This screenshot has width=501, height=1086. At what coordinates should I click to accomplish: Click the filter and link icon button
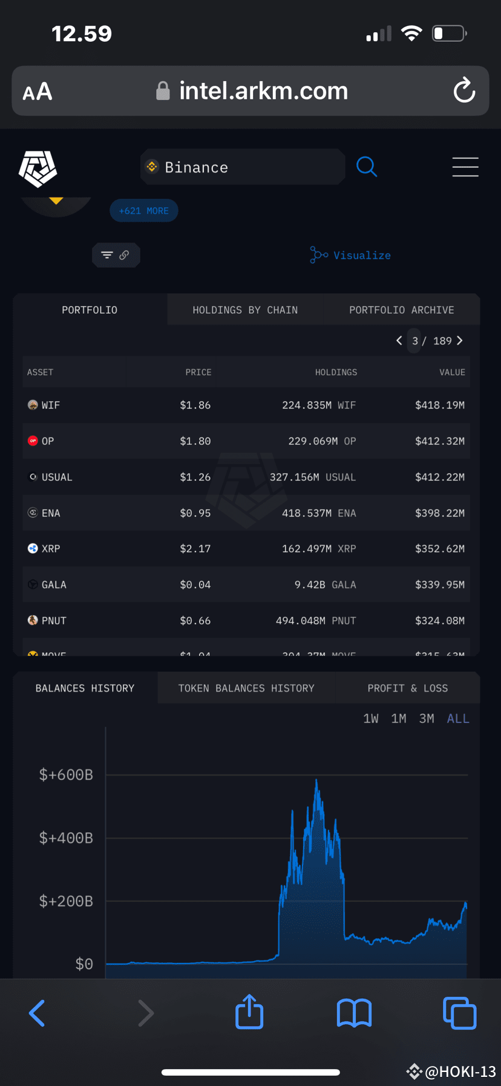[x=116, y=255]
